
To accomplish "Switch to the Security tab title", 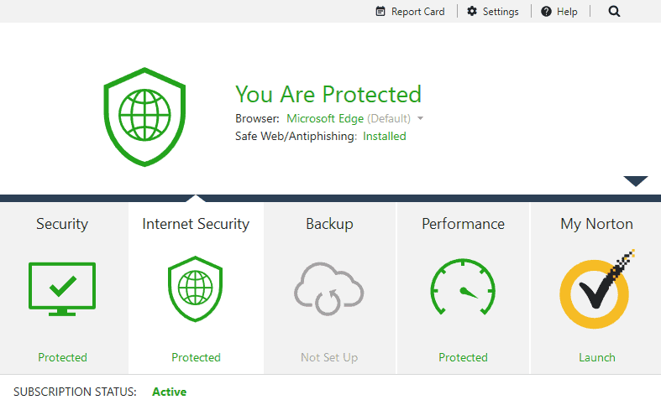I will 62,224.
